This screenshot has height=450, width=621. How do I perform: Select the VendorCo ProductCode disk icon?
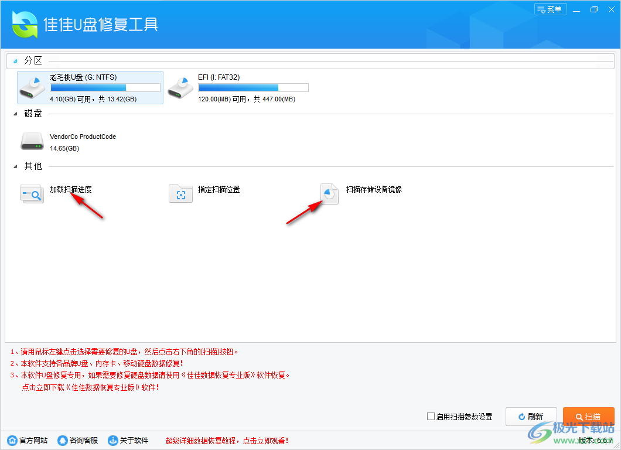tap(32, 141)
